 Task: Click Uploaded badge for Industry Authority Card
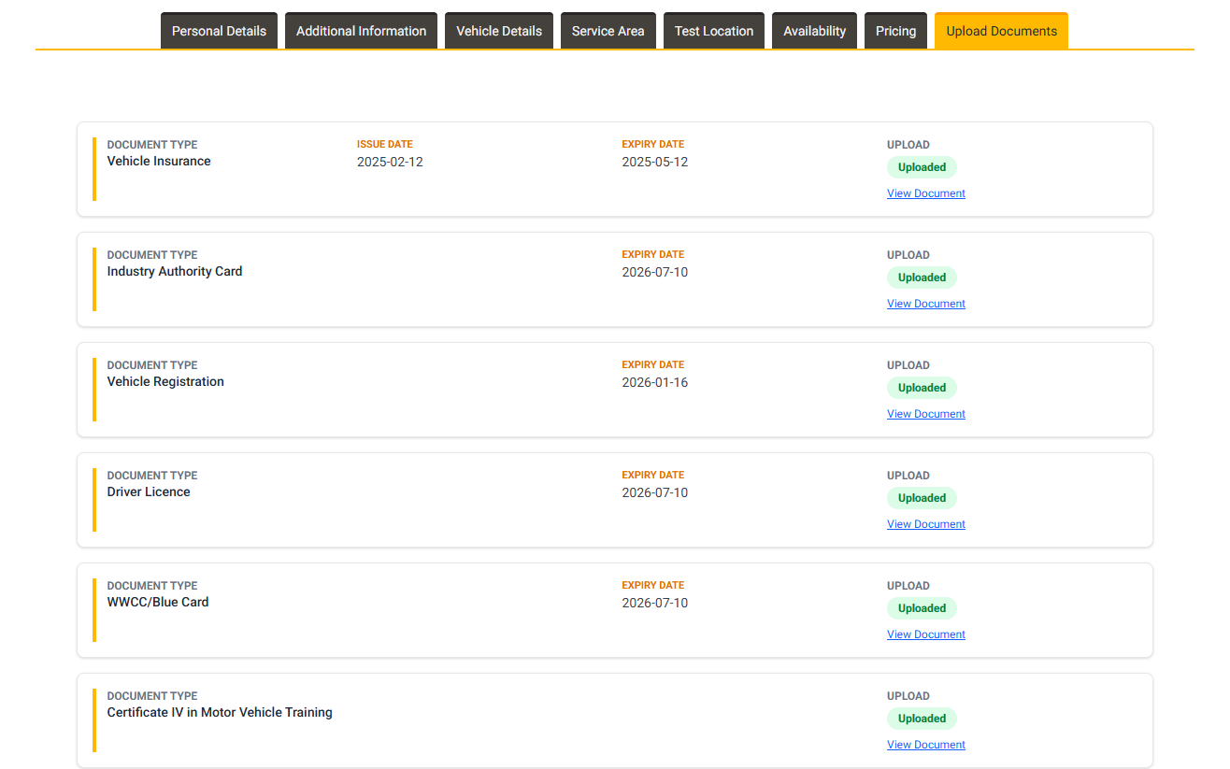pyautogui.click(x=922, y=278)
